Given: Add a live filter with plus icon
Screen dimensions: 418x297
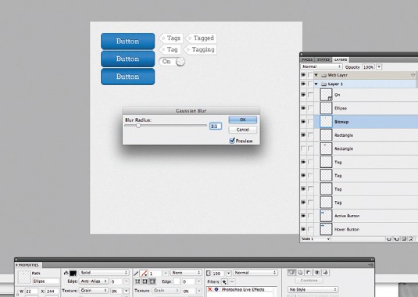Looking at the screenshot, I should 224,282.
